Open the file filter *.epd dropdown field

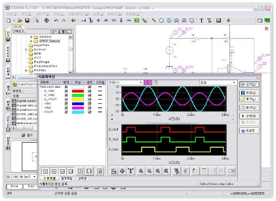click(x=27, y=85)
